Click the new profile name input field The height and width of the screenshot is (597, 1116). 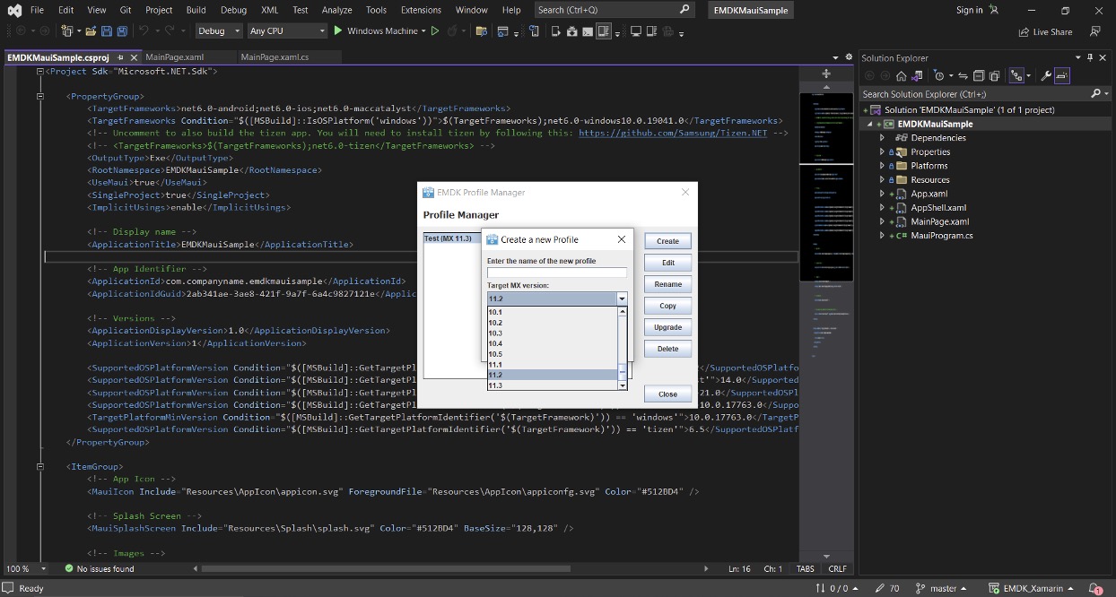pyautogui.click(x=556, y=273)
